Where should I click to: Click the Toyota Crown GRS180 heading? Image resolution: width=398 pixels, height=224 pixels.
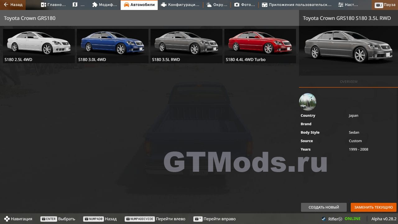coord(30,18)
